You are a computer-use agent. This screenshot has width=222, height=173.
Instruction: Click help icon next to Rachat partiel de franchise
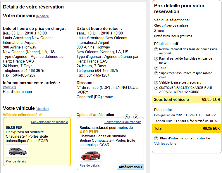point(156,59)
